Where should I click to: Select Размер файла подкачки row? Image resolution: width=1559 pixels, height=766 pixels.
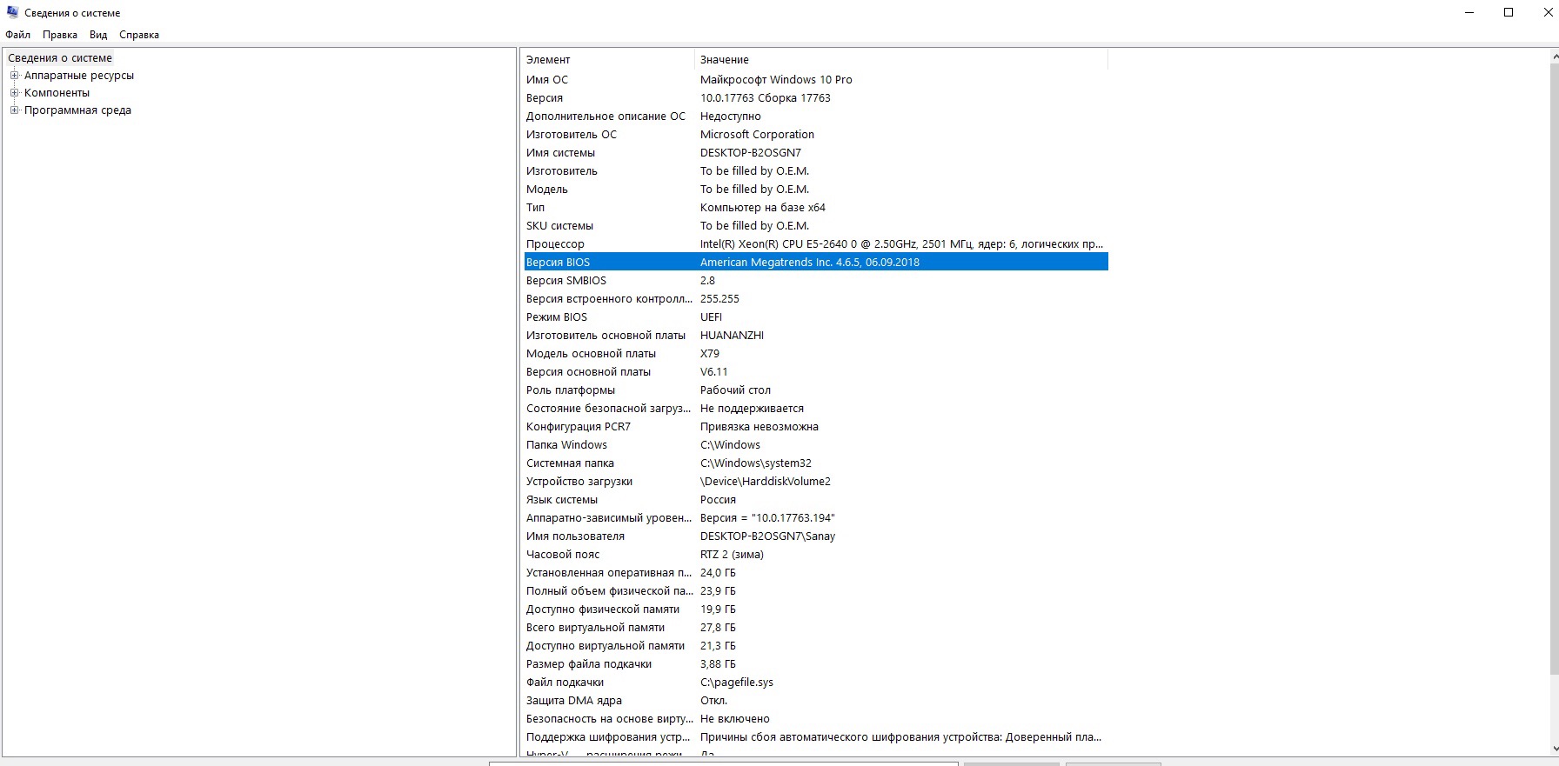pos(814,664)
